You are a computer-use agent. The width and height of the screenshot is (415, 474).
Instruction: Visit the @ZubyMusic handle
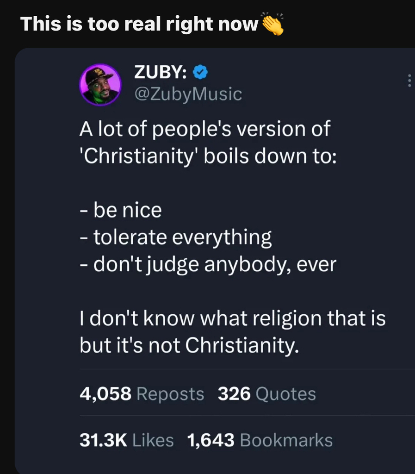pos(188,94)
